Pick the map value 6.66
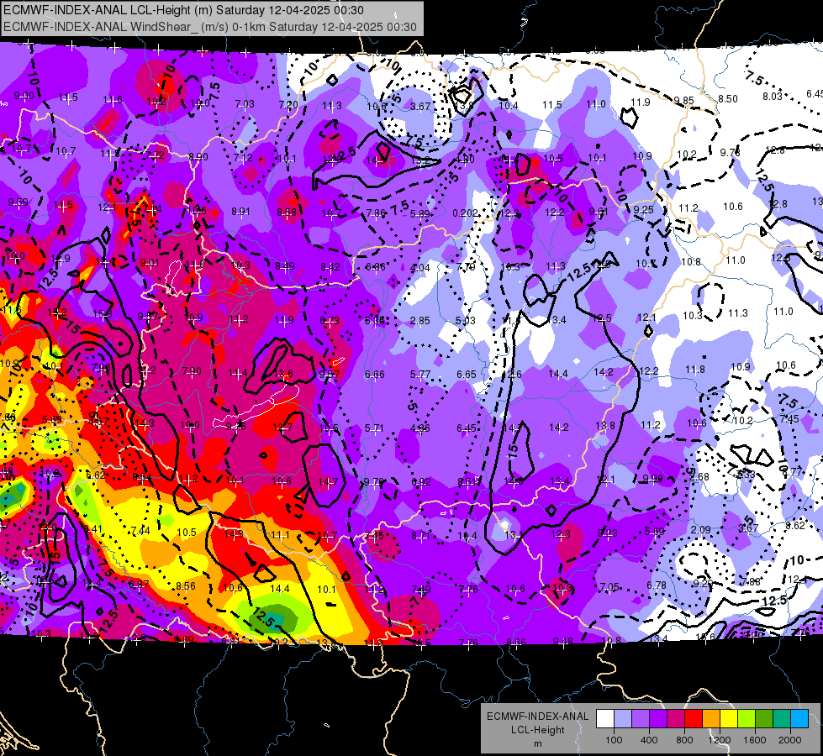 (x=375, y=374)
